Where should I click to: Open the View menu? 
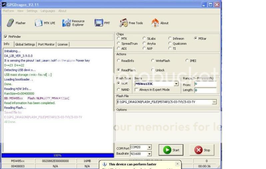[20, 11]
